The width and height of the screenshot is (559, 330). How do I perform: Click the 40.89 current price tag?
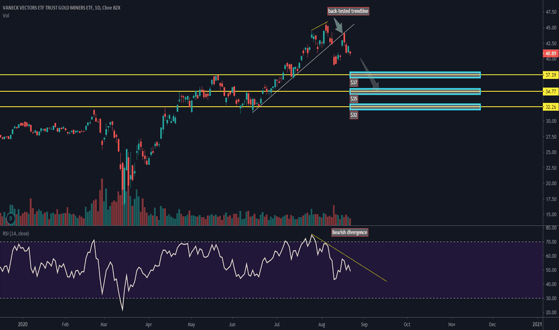click(551, 53)
